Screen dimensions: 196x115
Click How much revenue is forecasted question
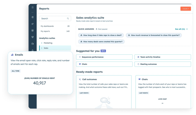tap(154, 35)
